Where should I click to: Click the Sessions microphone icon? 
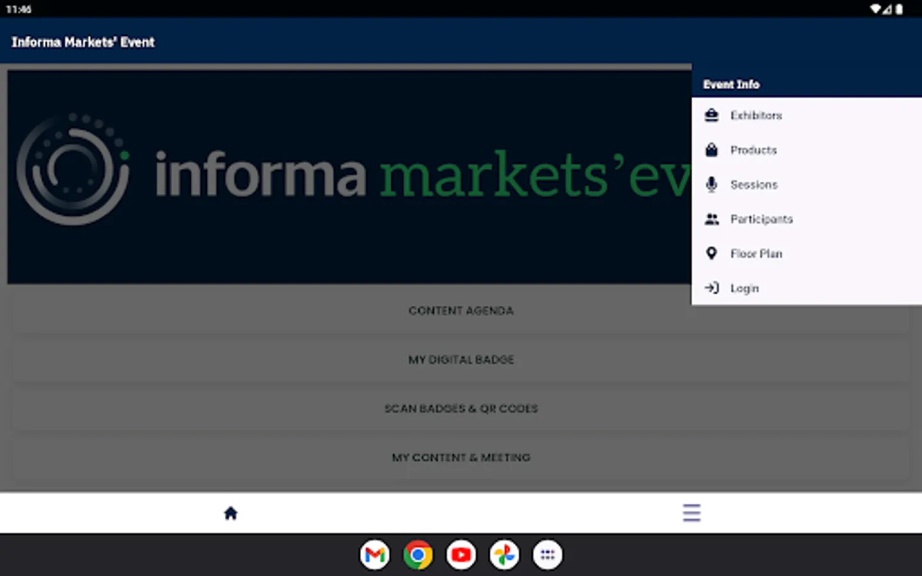[x=711, y=184]
